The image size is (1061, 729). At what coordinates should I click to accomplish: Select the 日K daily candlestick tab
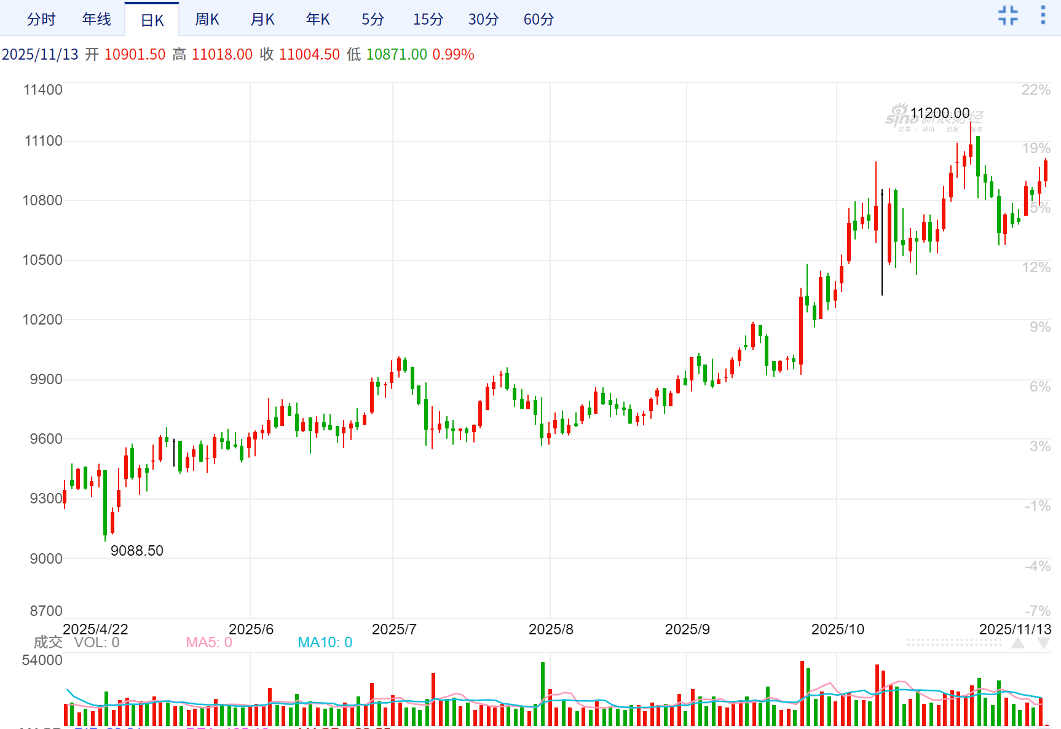pyautogui.click(x=152, y=20)
